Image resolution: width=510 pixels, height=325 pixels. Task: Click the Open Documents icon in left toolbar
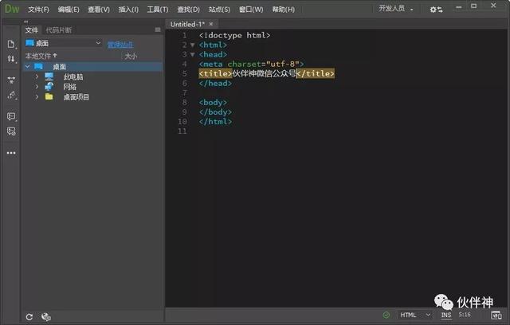(x=11, y=44)
